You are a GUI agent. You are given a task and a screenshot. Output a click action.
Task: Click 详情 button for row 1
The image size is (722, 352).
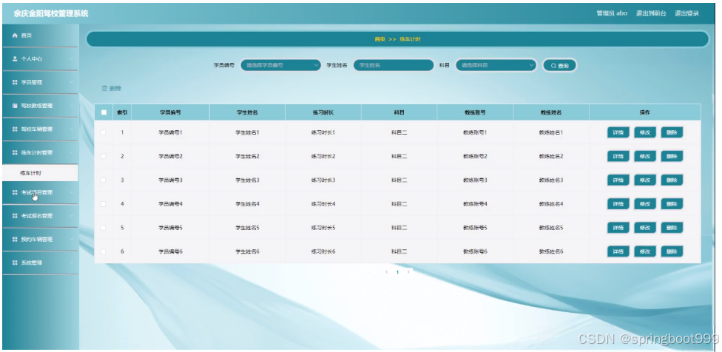click(618, 132)
